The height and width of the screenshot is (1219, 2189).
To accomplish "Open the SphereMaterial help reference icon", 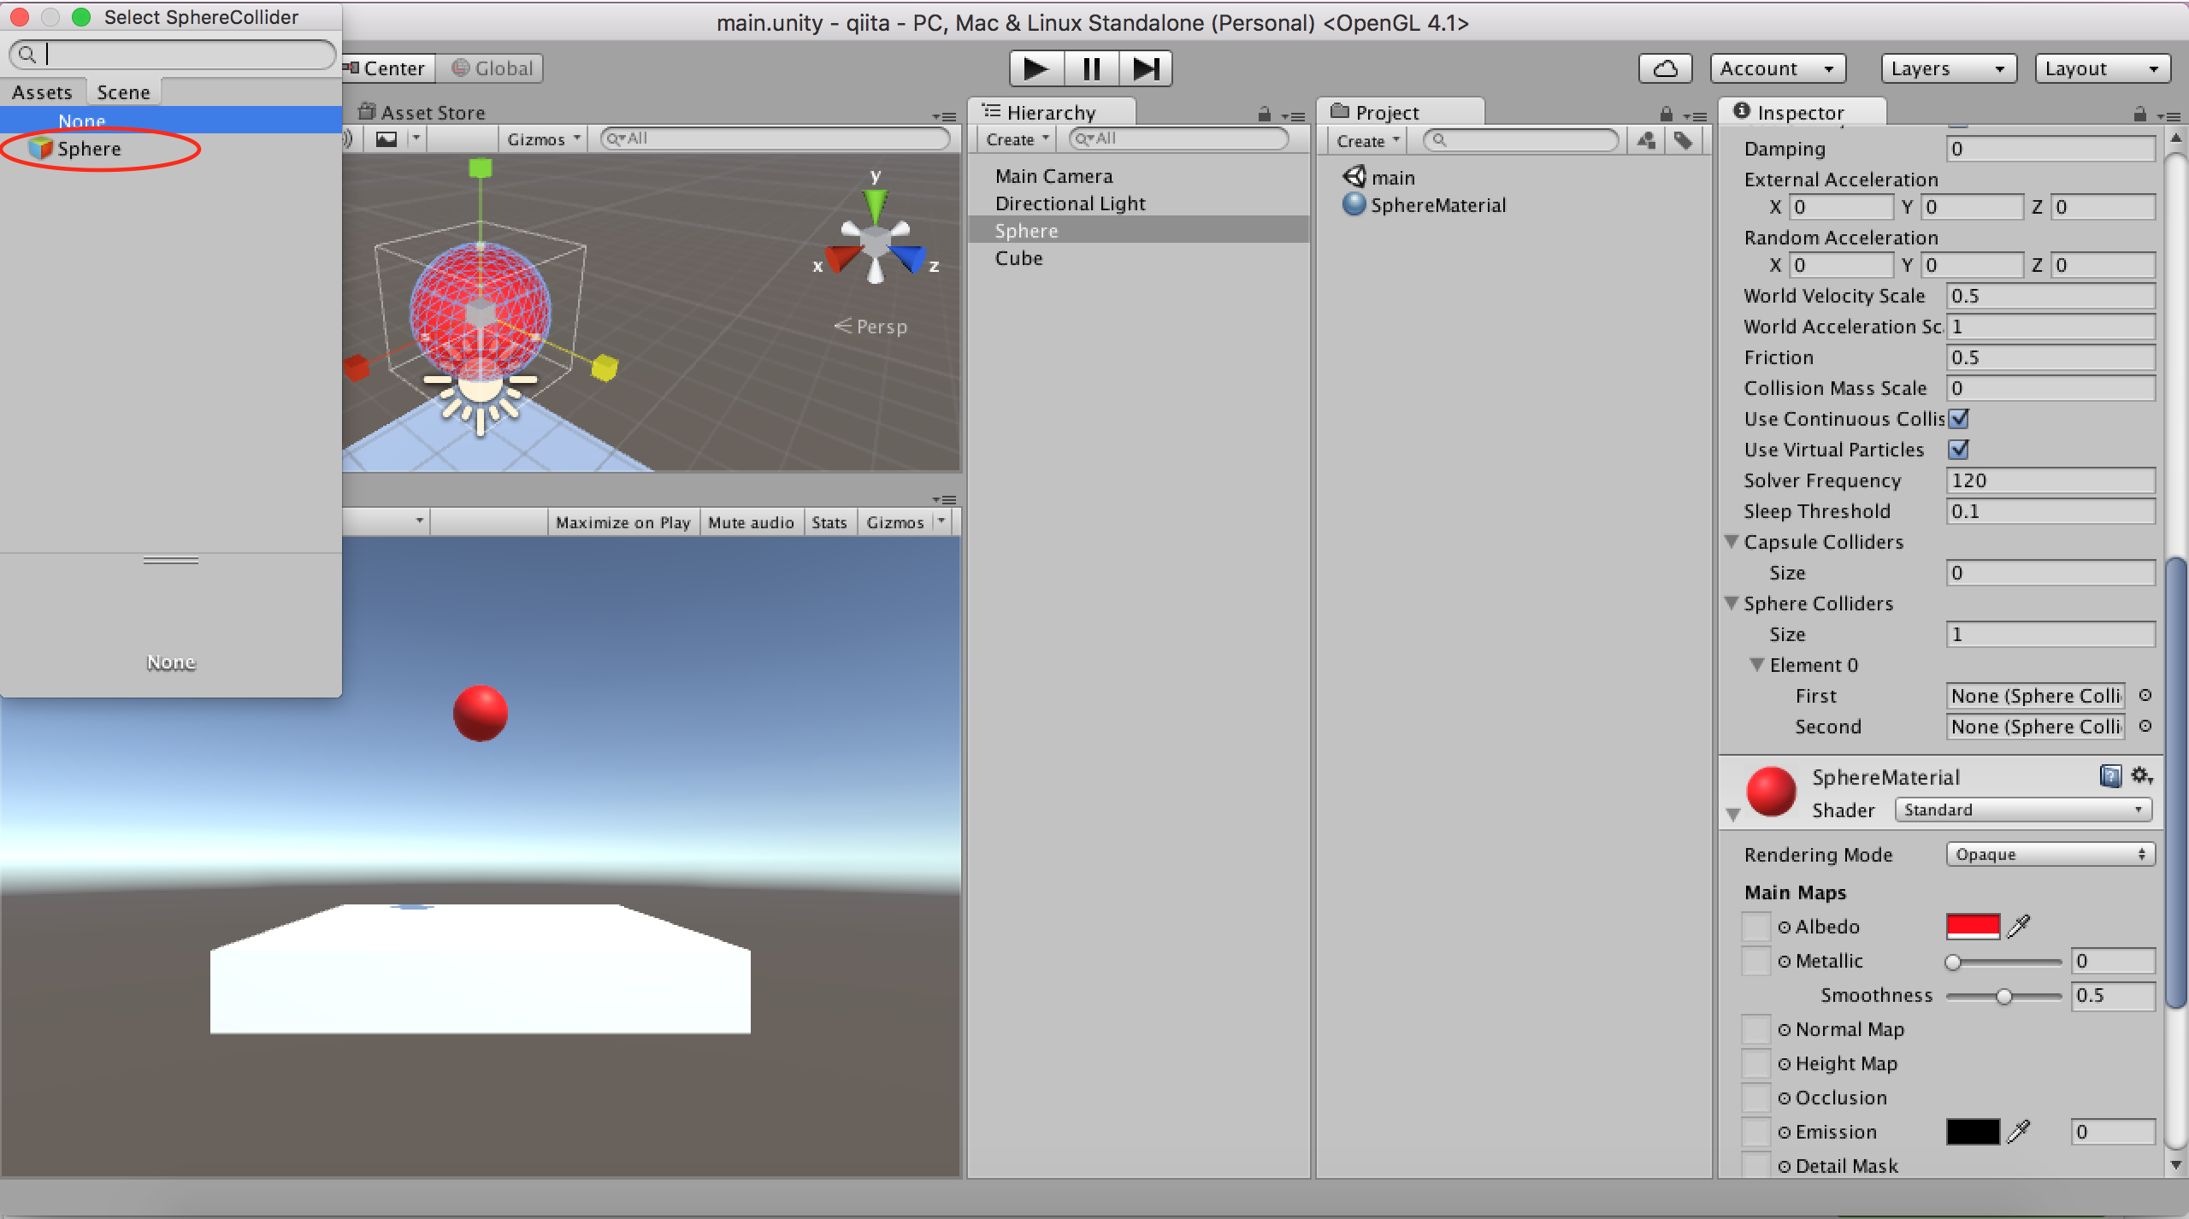I will pos(2110,775).
